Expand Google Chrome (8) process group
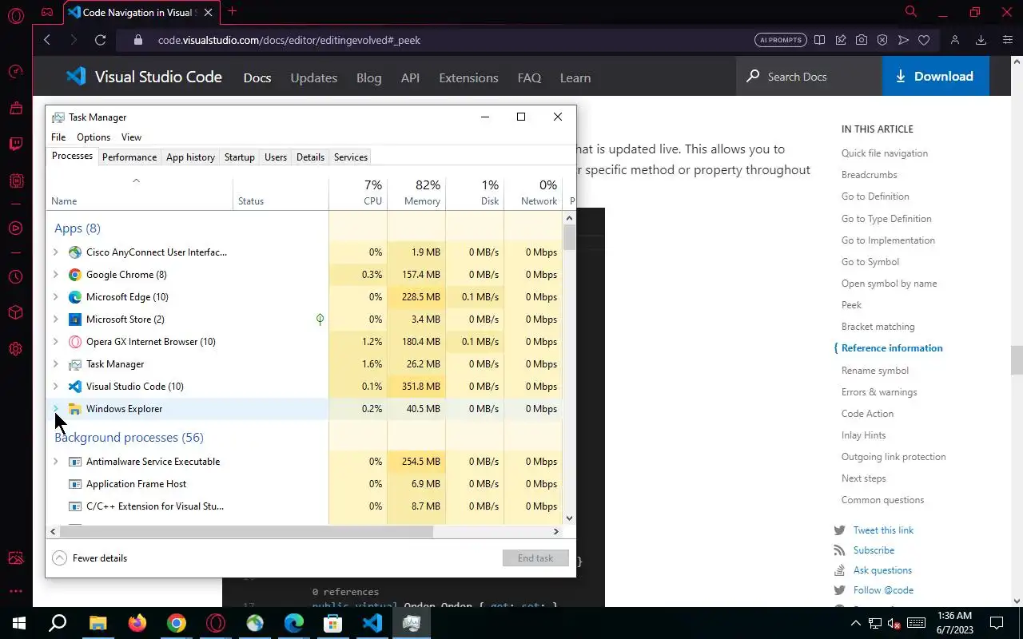Image resolution: width=1023 pixels, height=639 pixels. [55, 274]
